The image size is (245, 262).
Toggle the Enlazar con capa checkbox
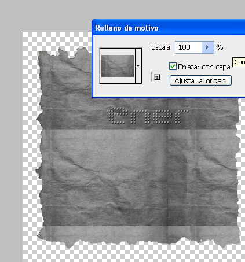pyautogui.click(x=173, y=67)
